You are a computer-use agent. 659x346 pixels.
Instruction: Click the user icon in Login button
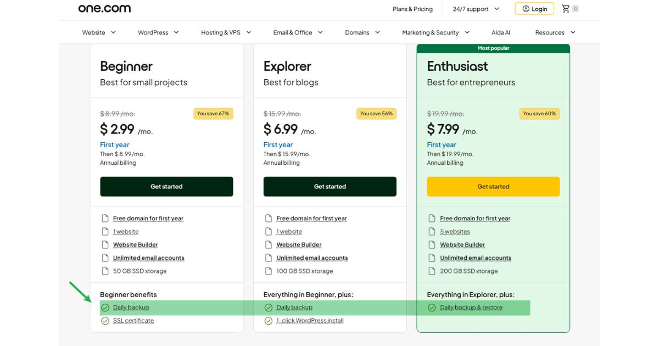point(526,9)
